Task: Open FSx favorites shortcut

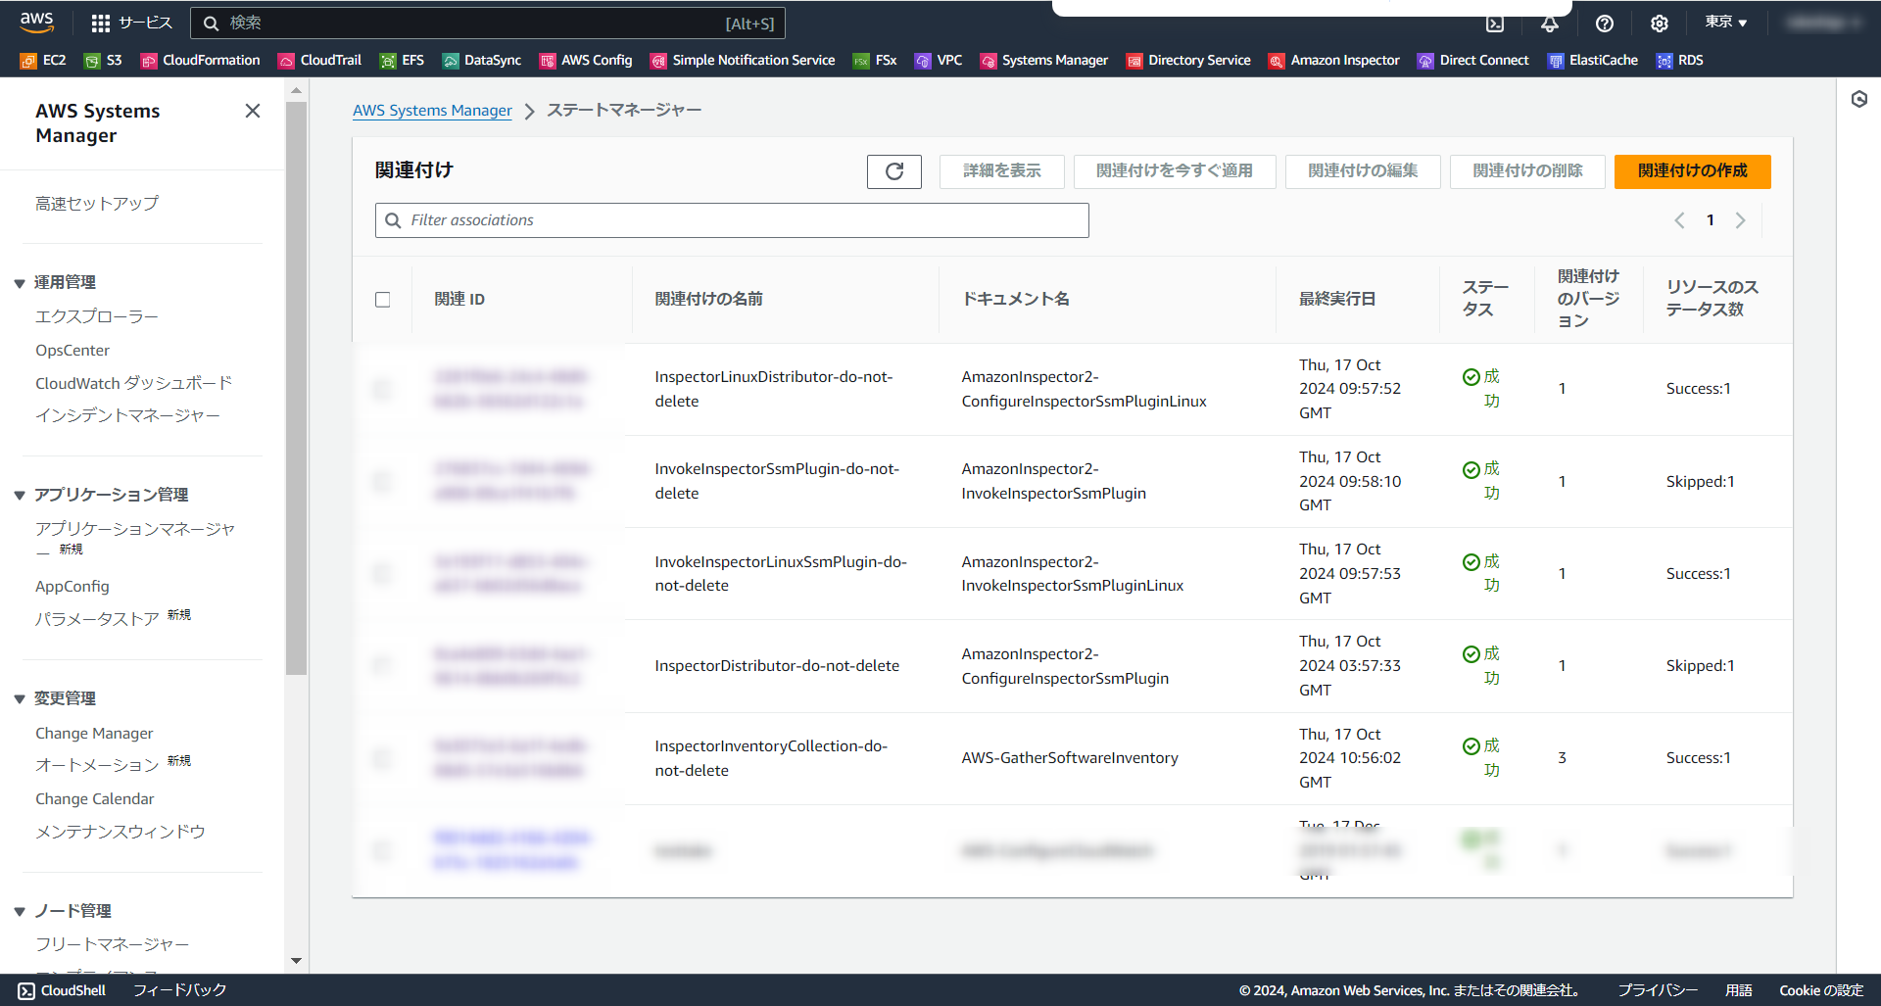Action: pos(875,61)
